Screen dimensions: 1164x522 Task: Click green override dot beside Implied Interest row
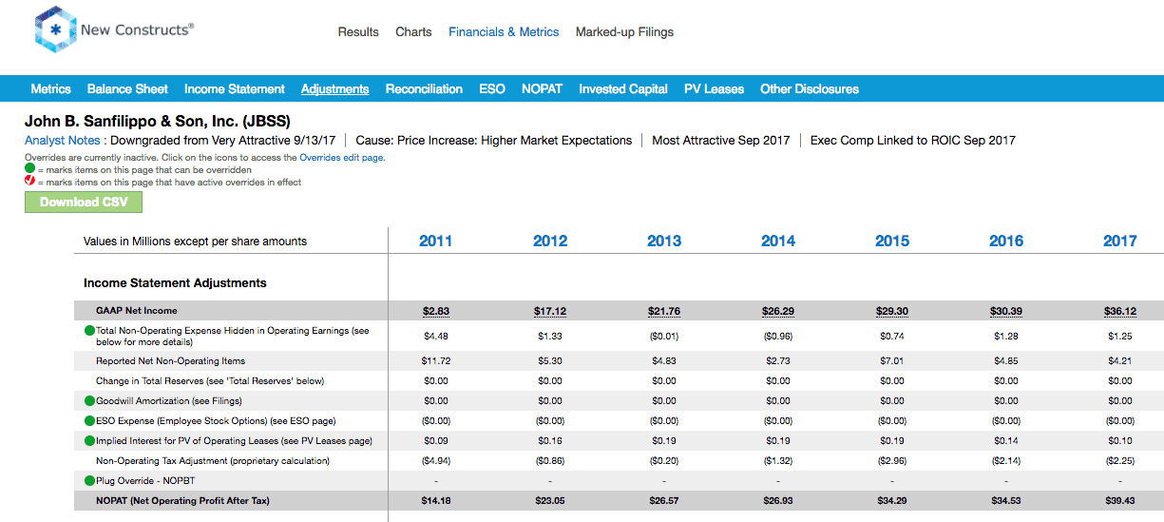click(x=89, y=441)
